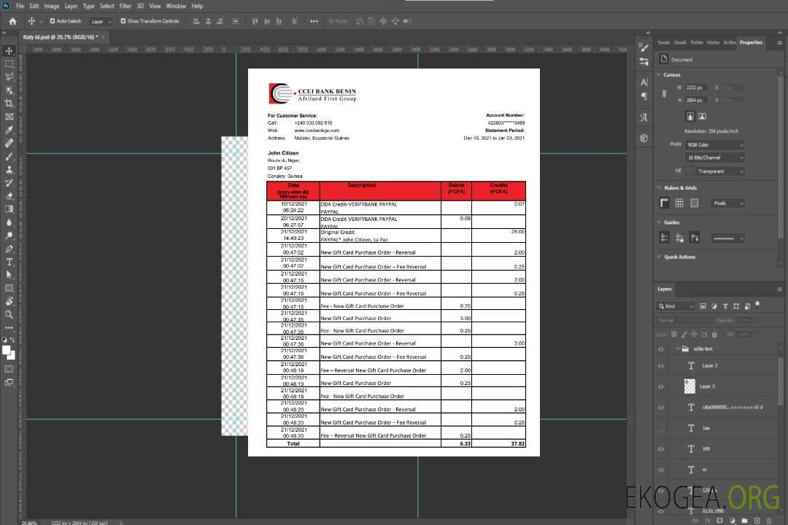The height and width of the screenshot is (525, 788).
Task: Select the Blur tool
Action: coord(9,222)
